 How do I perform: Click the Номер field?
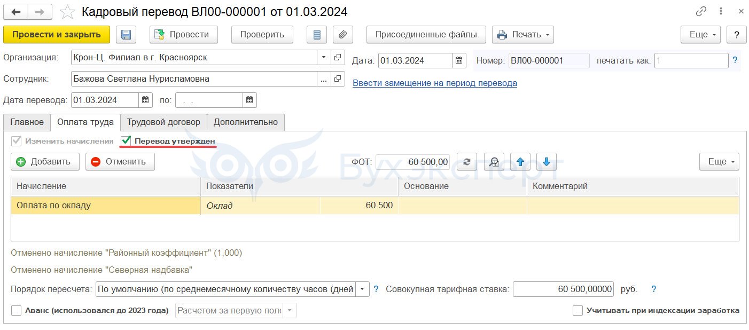[549, 60]
